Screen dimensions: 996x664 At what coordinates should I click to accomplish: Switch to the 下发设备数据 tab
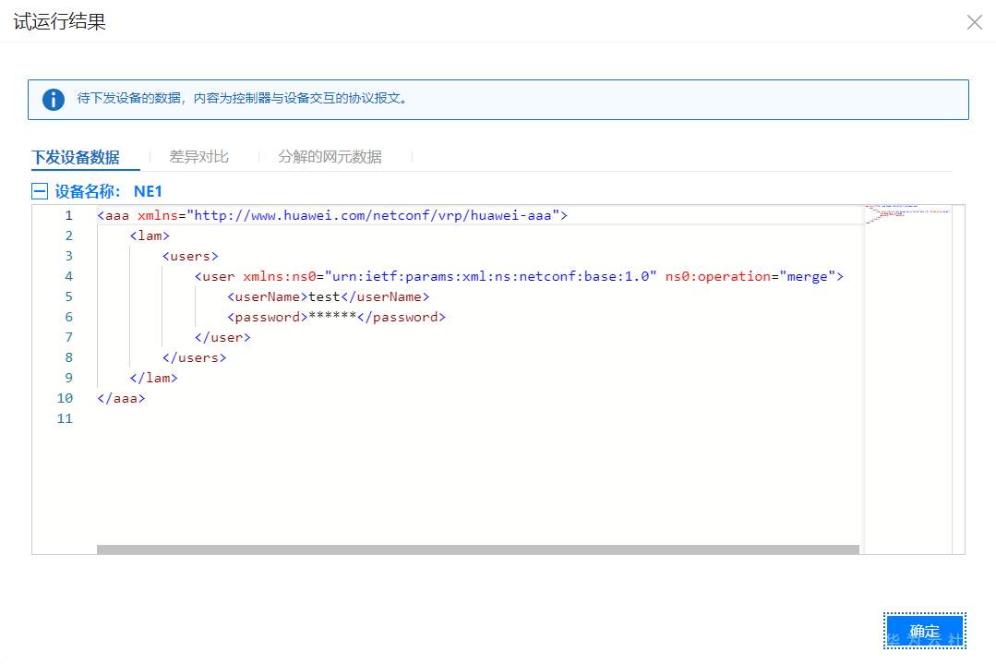point(76,157)
